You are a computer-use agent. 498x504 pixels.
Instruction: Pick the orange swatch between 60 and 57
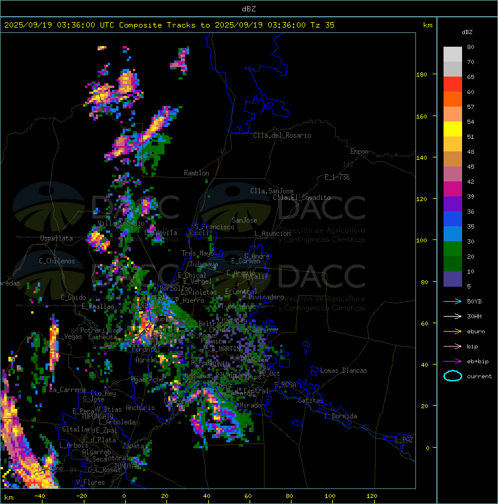click(453, 99)
